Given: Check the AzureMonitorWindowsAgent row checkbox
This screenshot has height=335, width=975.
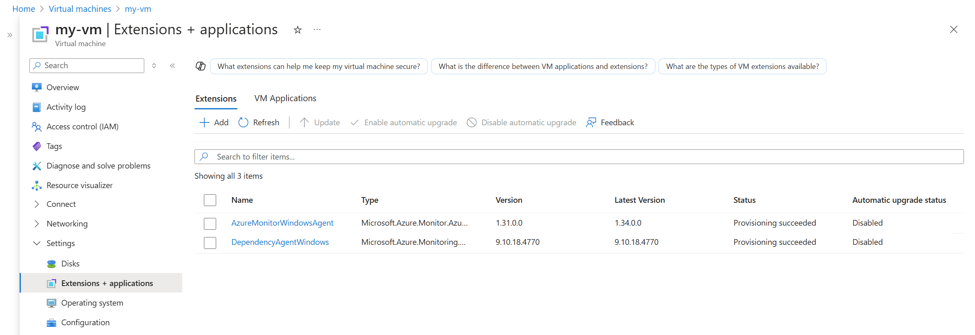Looking at the screenshot, I should (210, 223).
